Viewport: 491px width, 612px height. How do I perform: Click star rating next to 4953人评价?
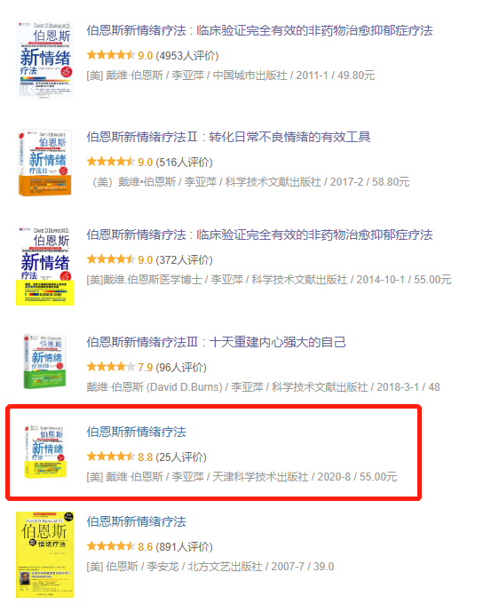[111, 55]
